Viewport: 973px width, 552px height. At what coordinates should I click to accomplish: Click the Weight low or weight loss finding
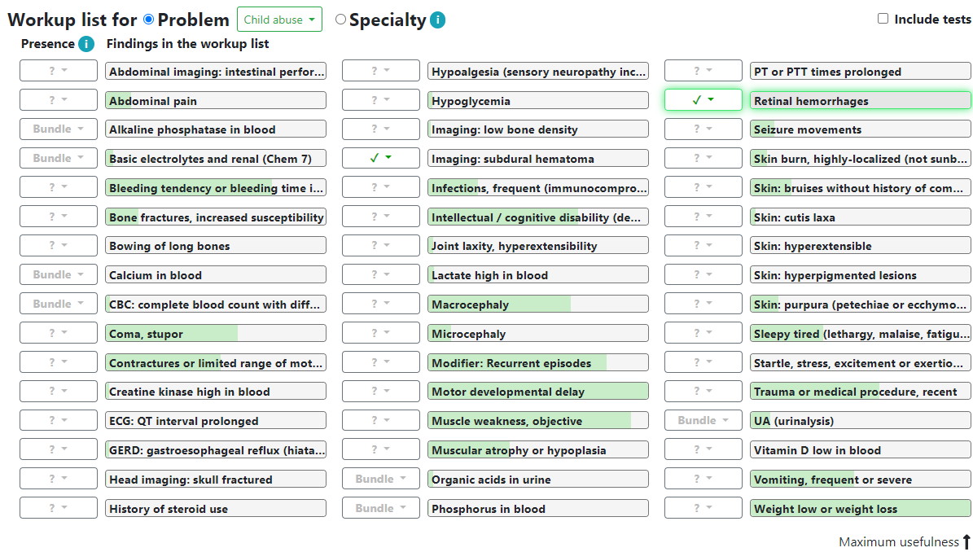coord(860,508)
